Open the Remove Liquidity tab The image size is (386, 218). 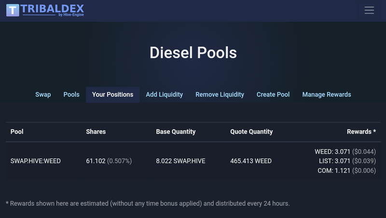coord(220,95)
